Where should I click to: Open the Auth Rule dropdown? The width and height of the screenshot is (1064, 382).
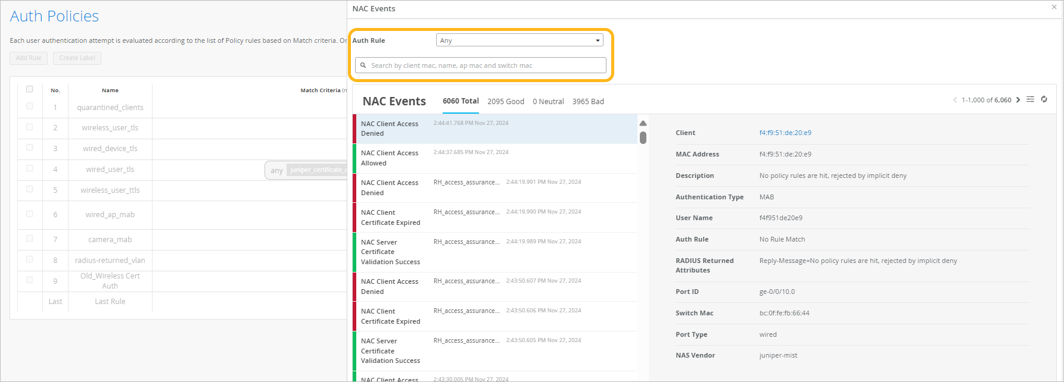coord(519,40)
